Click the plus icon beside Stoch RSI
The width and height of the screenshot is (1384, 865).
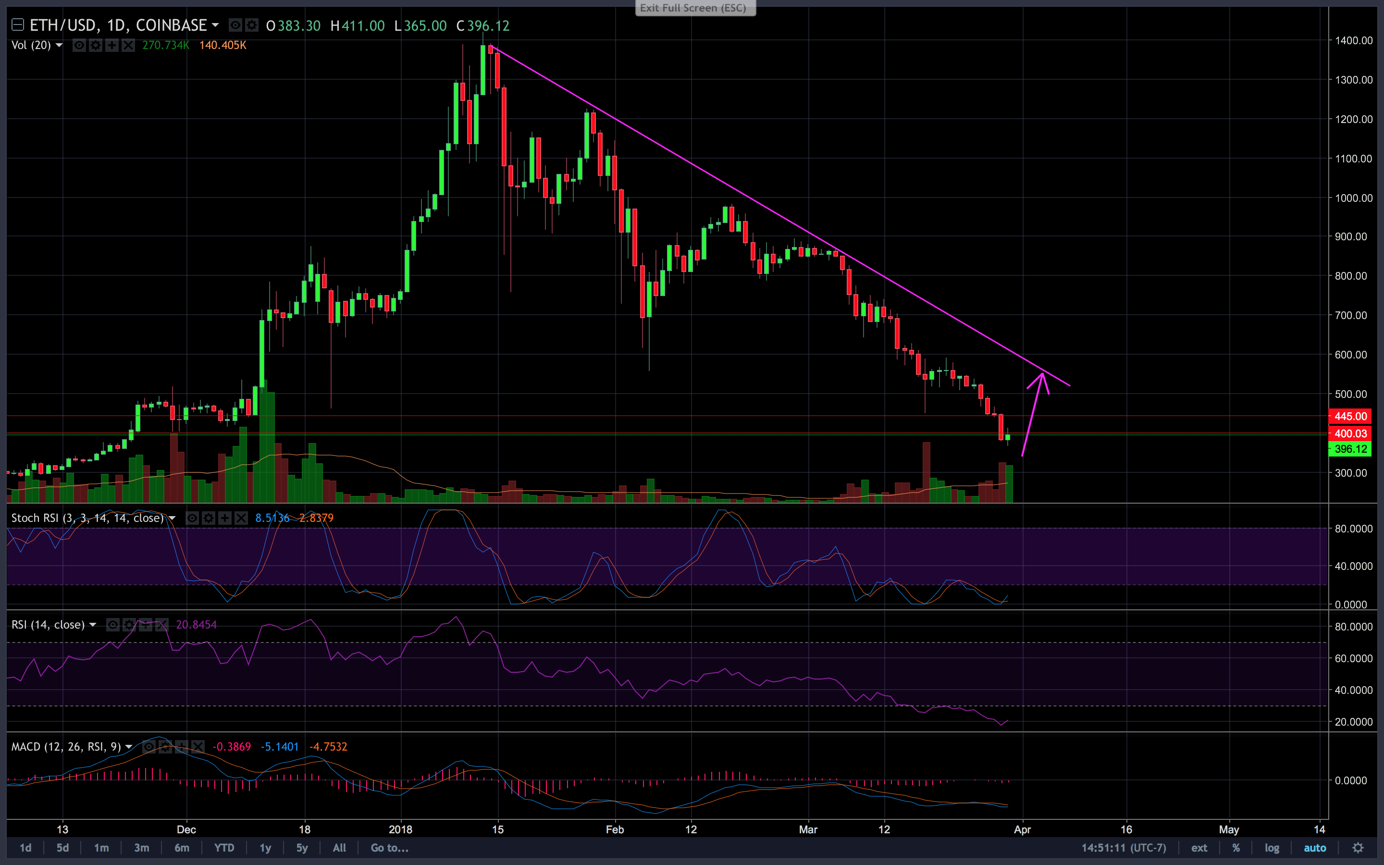pos(225,519)
